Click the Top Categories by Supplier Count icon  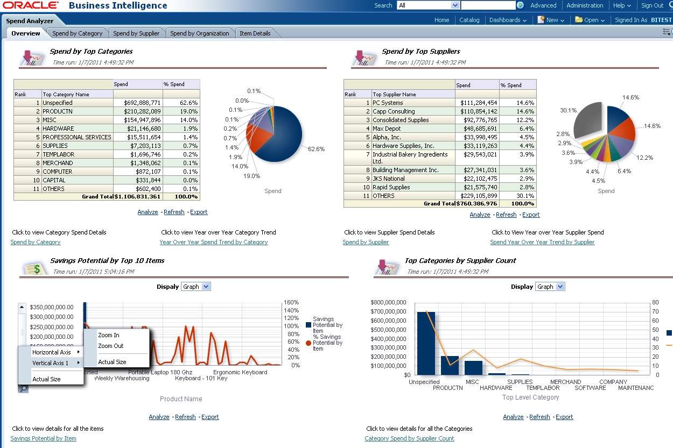387,266
